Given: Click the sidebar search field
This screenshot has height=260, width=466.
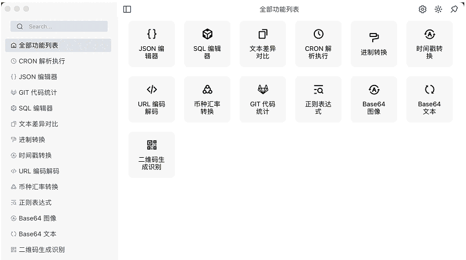Looking at the screenshot, I should (x=59, y=27).
